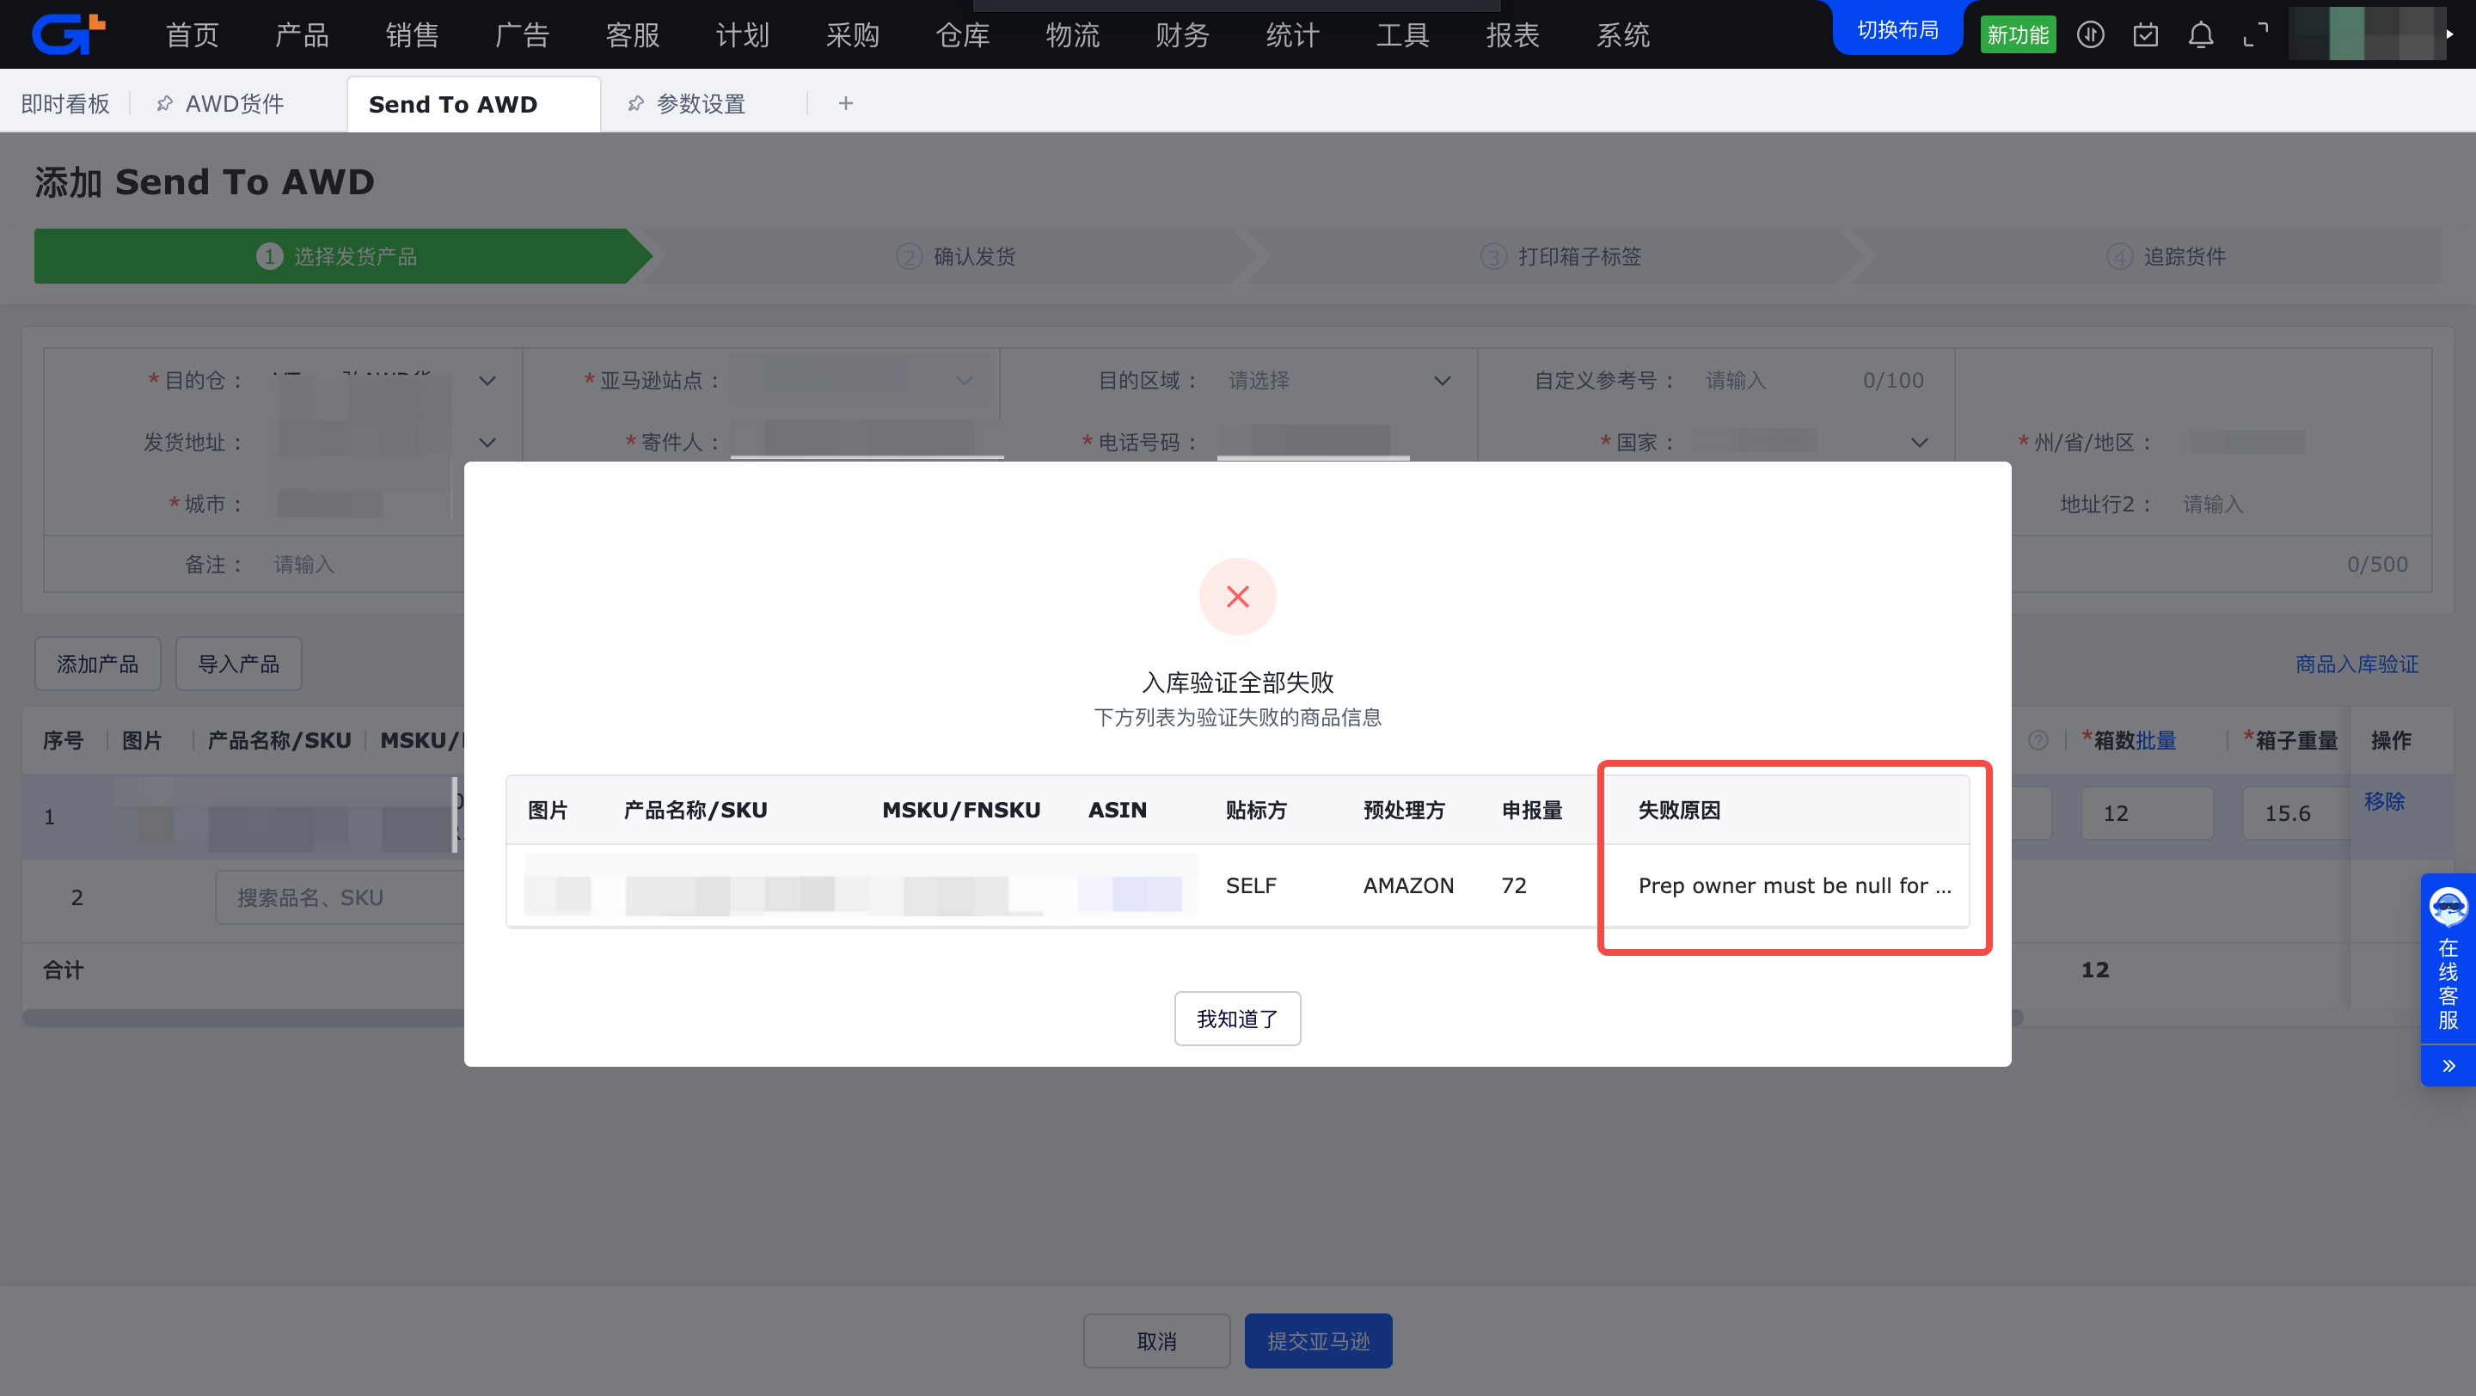The height and width of the screenshot is (1396, 2476).
Task: Click the 箱子重量 field showing 15.6
Action: tap(2296, 813)
